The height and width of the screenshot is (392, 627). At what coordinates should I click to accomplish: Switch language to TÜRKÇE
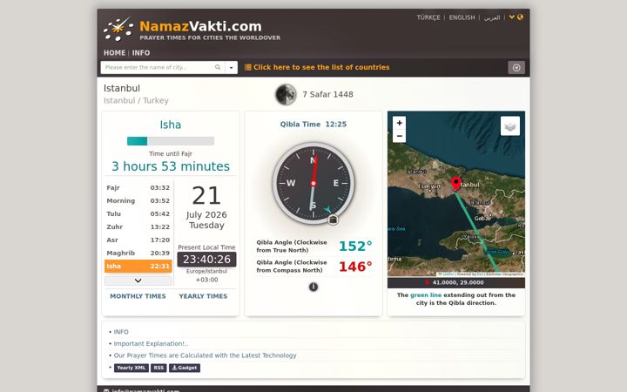coord(428,17)
